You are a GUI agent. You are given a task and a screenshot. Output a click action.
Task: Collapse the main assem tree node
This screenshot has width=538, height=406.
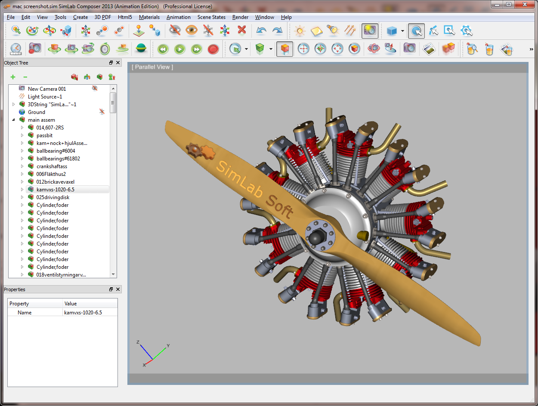[13, 120]
